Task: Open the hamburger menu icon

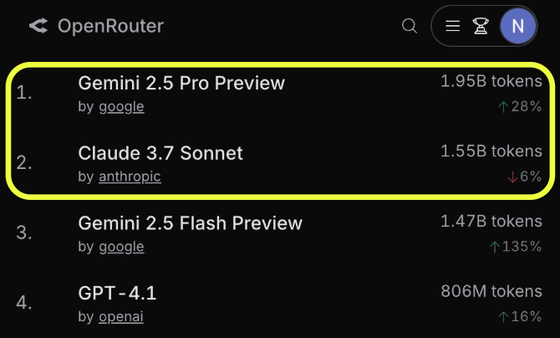Action: (453, 26)
